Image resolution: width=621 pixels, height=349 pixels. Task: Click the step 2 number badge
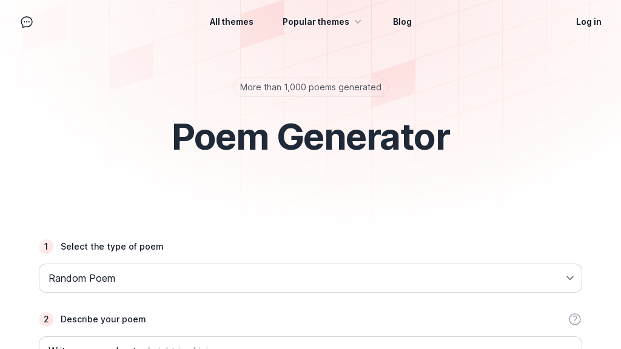click(x=46, y=319)
